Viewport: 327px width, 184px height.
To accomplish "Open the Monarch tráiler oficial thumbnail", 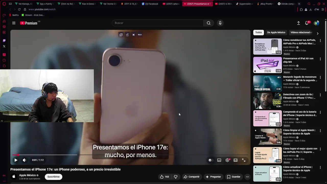I will click(267, 83).
